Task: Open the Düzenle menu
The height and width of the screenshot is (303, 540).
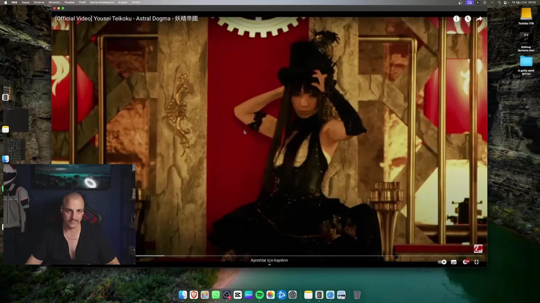Action: pyautogui.click(x=39, y=3)
